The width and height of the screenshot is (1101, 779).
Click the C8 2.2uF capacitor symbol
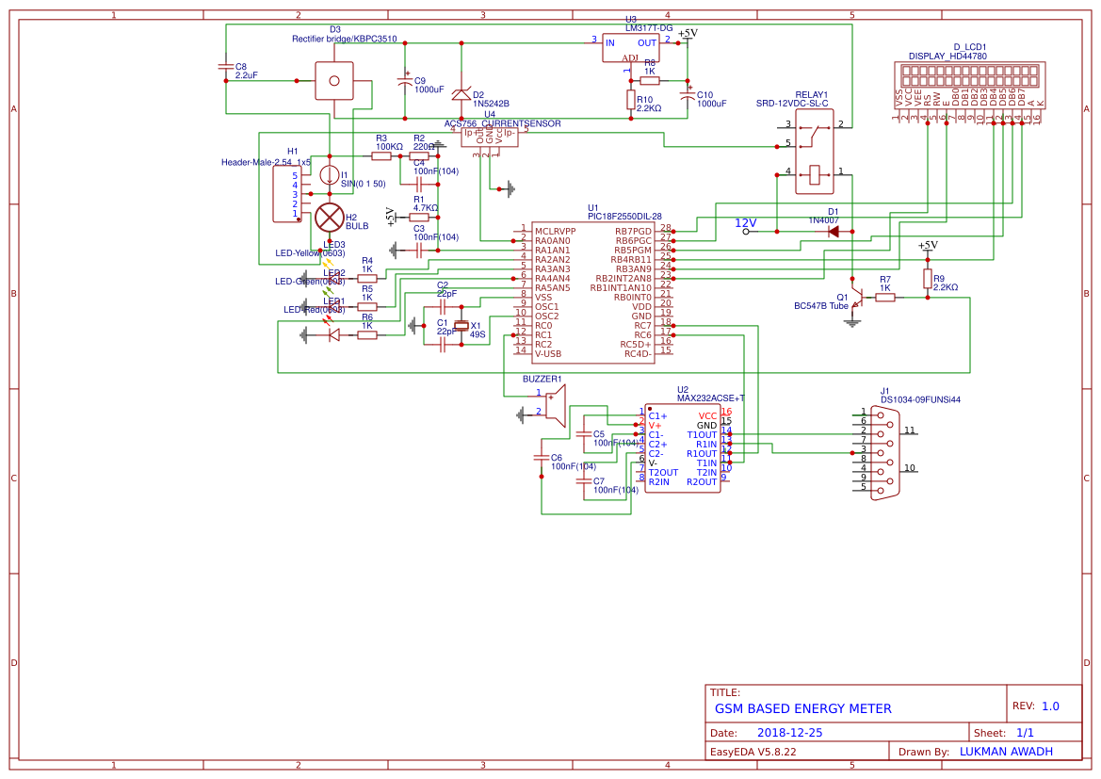225,67
